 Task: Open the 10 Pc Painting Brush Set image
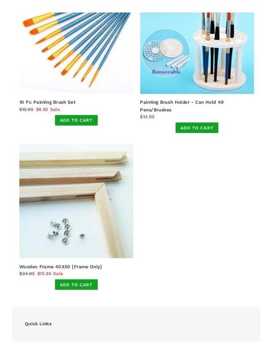tap(76, 53)
